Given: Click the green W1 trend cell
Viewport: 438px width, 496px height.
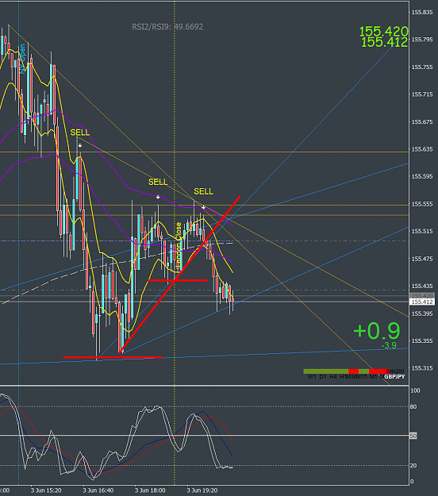Looking at the screenshot, I should [309, 371].
